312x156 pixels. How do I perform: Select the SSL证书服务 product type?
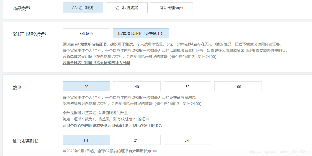tap(83, 8)
